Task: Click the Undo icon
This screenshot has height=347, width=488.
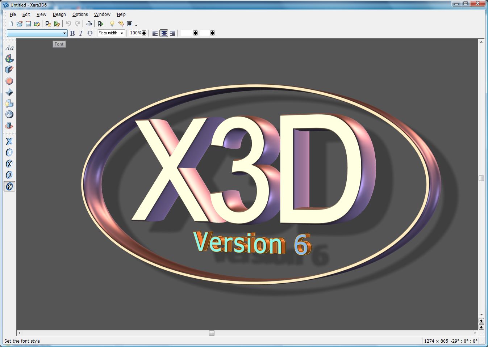Action: [x=68, y=24]
